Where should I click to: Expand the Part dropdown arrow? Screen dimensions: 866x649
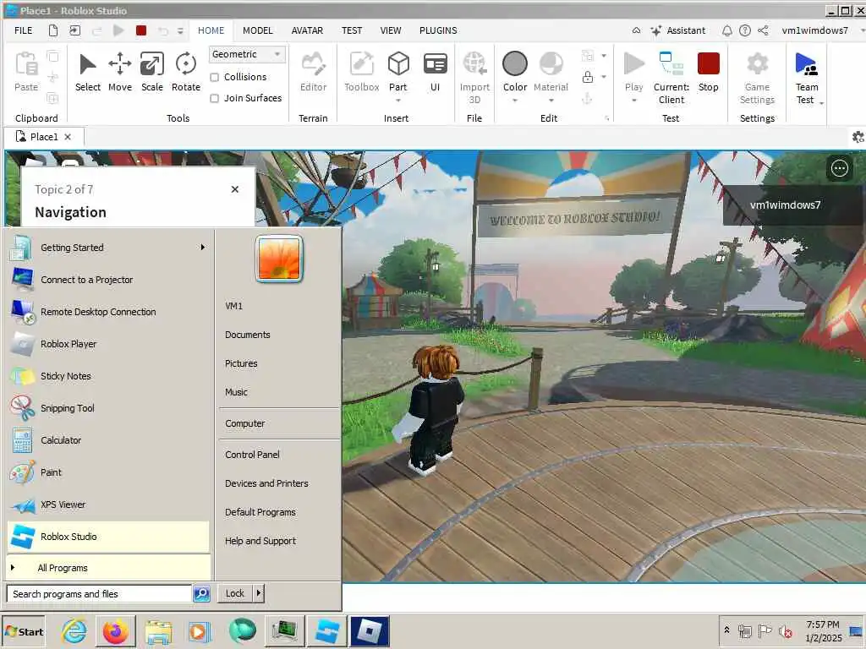[398, 101]
